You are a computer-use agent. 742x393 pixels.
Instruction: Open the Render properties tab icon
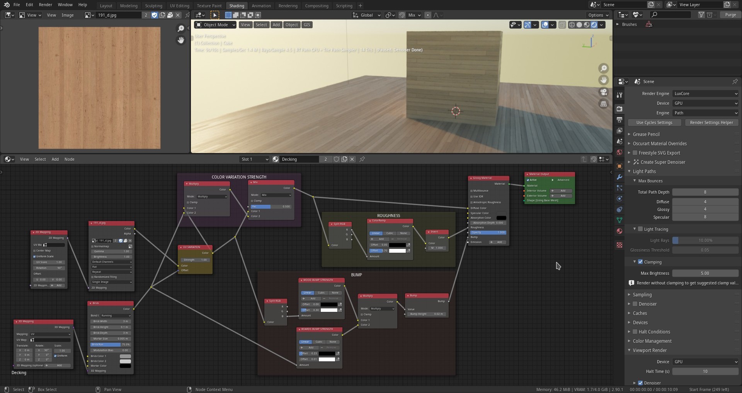(x=619, y=109)
